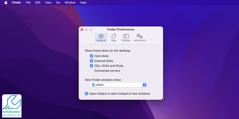Toggle Open folders in tabs checkbox
The height and width of the screenshot is (119, 239).
tap(87, 94)
